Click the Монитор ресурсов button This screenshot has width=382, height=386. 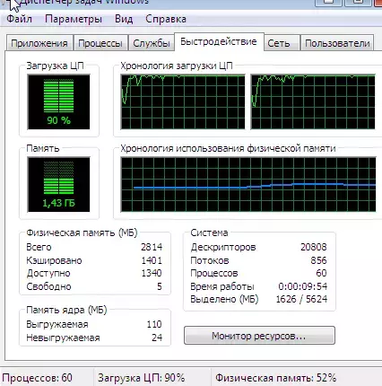tap(259, 336)
